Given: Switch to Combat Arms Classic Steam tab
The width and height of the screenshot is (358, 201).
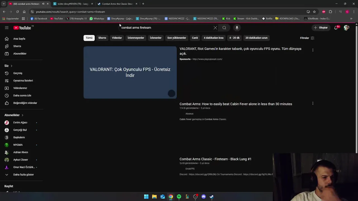Looking at the screenshot, I should 117,4.
